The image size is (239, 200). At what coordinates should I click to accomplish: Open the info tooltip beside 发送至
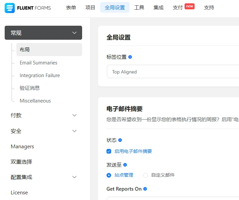(x=125, y=165)
